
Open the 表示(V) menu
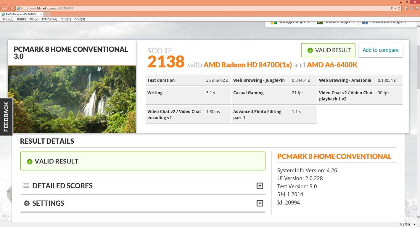[x=34, y=19]
